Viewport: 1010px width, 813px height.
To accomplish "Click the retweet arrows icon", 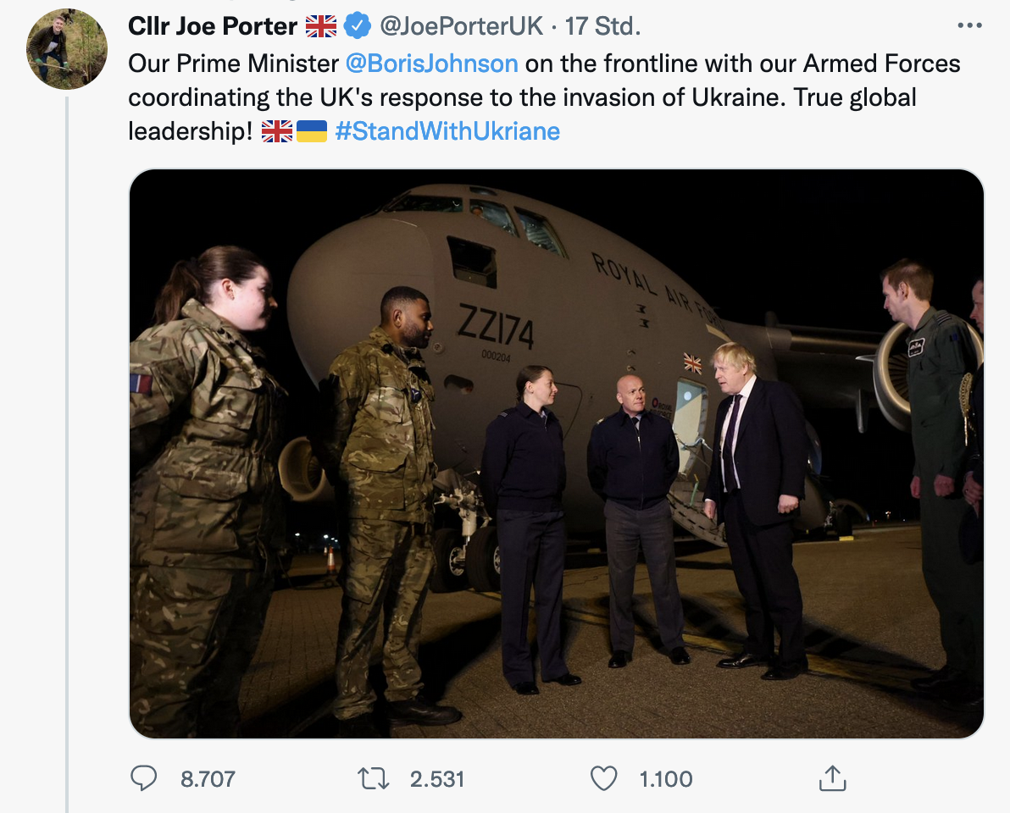I will pyautogui.click(x=374, y=778).
